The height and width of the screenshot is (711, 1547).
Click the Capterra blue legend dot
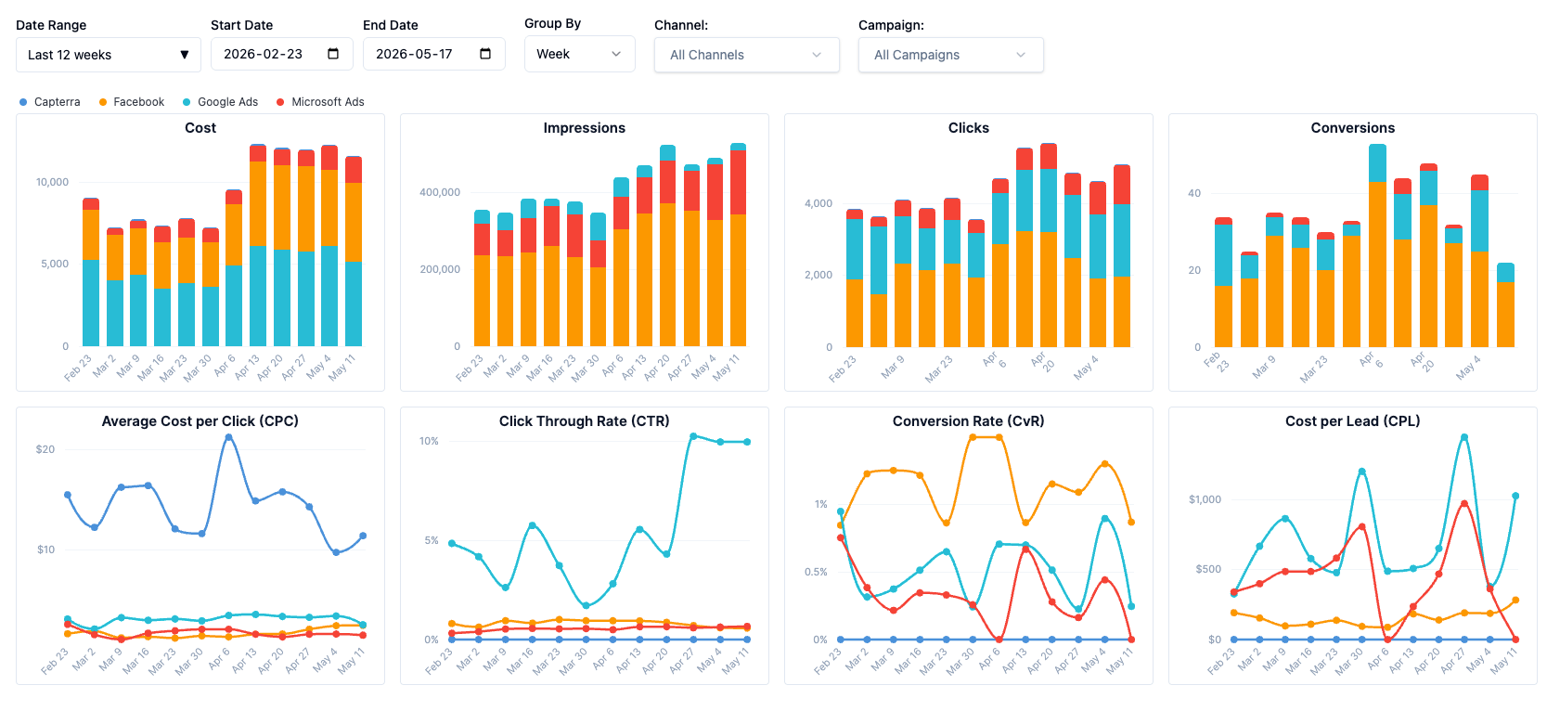pos(23,102)
